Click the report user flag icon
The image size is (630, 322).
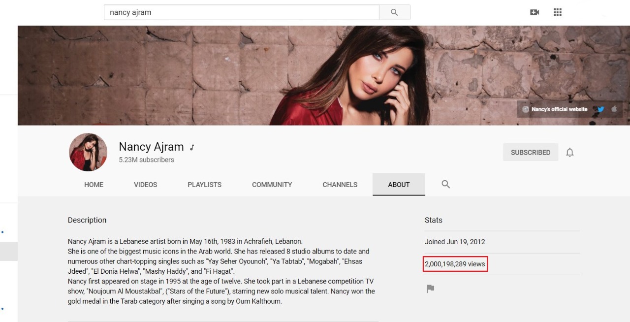[x=430, y=289]
